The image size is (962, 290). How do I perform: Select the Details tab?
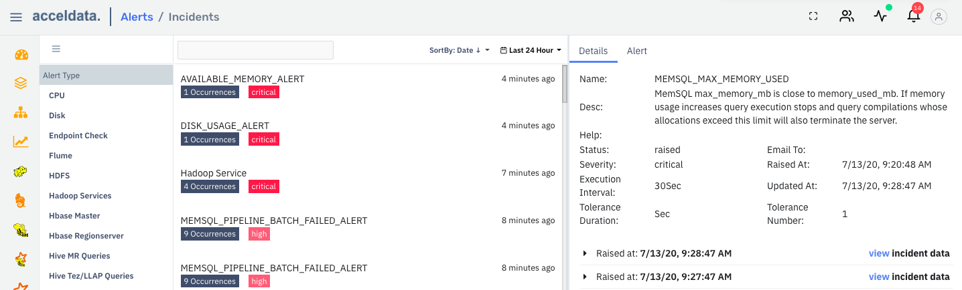(593, 51)
